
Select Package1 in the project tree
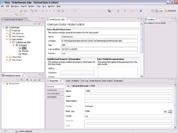point(23,45)
